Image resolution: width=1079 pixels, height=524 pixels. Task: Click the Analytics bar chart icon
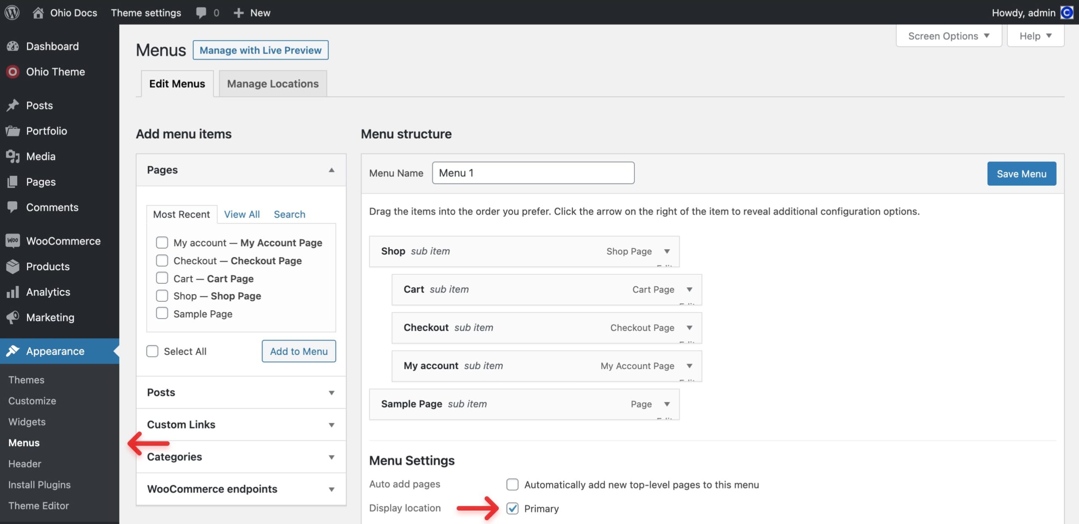coord(13,292)
